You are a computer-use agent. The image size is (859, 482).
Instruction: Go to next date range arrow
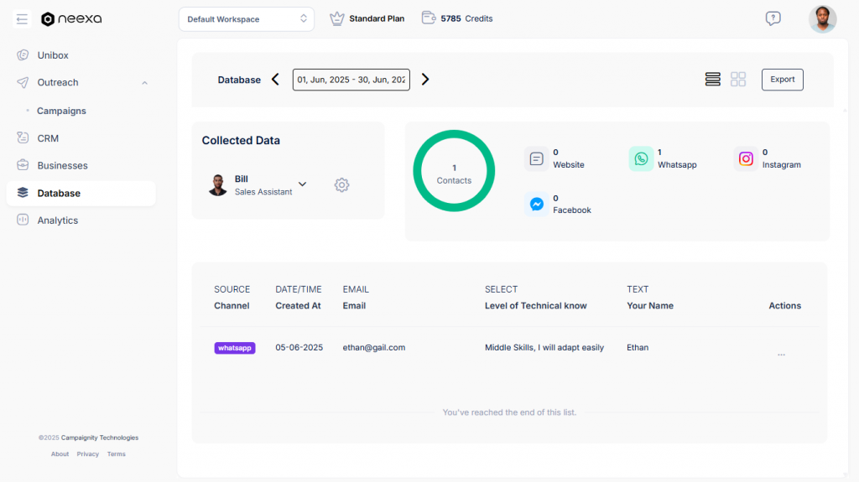tap(425, 80)
